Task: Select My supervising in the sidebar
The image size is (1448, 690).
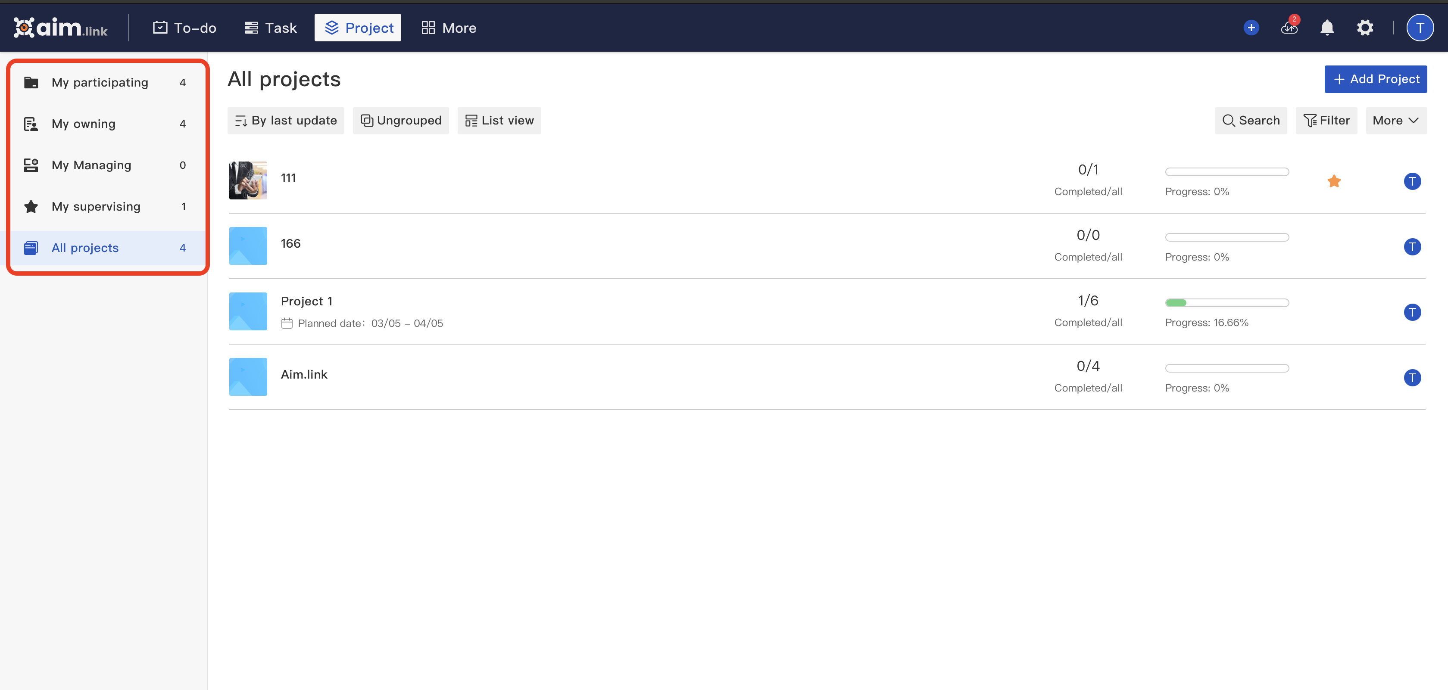Action: [x=96, y=206]
